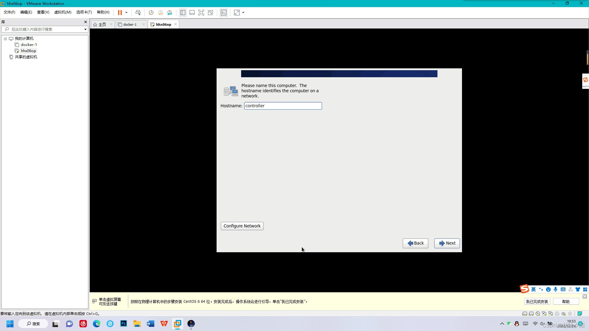Expand the pause button dropdown arrow
The image size is (589, 331).
tap(126, 13)
